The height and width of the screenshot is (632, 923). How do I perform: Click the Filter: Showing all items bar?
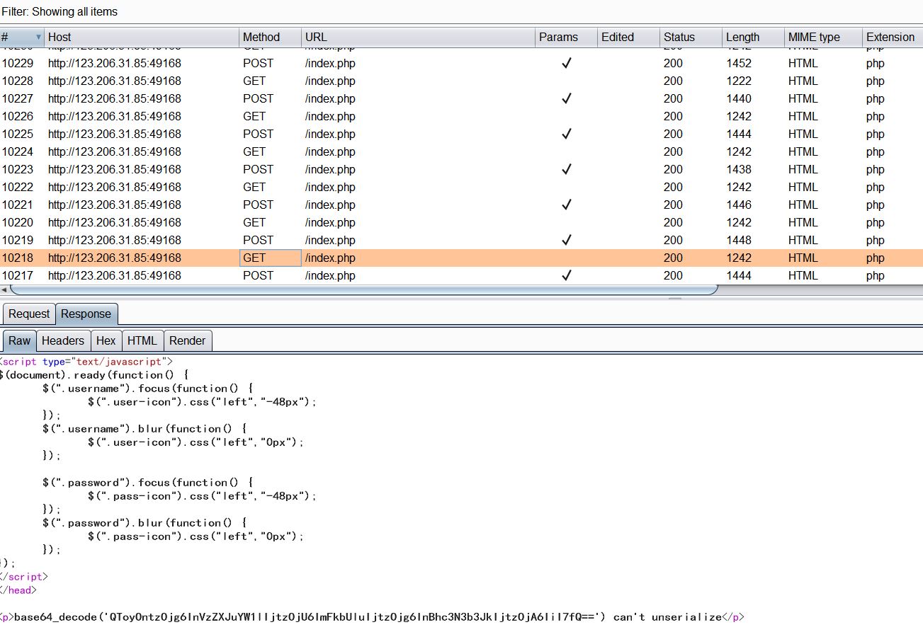pos(461,11)
